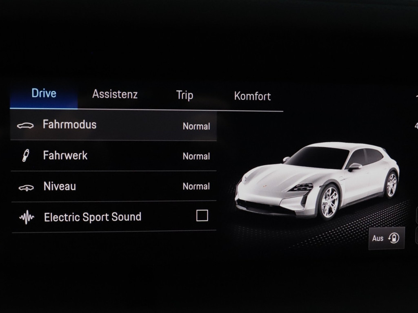Tap the Electric Sport Sound label
This screenshot has height=313, width=418.
pos(93,217)
